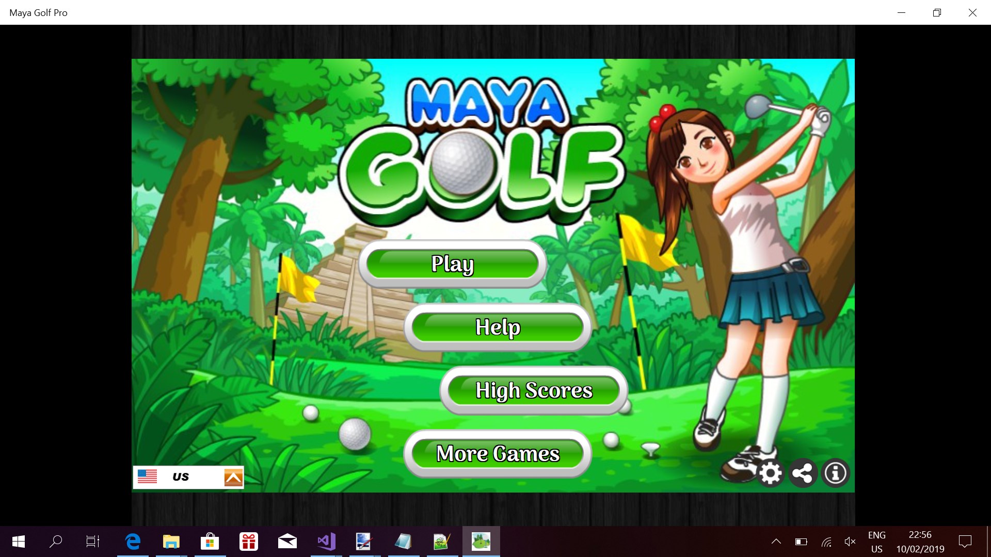The height and width of the screenshot is (557, 991).
Task: Launch Microsoft Store from taskbar
Action: 210,542
